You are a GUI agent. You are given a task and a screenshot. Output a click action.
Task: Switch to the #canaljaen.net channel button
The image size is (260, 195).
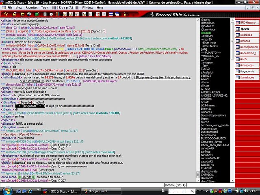click(x=247, y=47)
